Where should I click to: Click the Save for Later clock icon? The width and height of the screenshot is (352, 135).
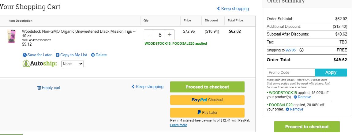[25, 55]
